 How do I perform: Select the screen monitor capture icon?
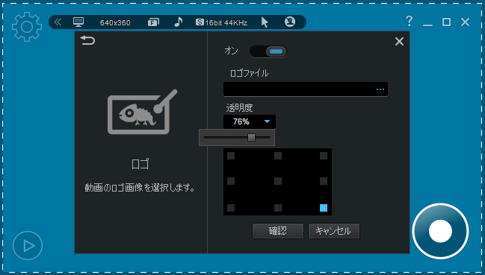(x=78, y=22)
